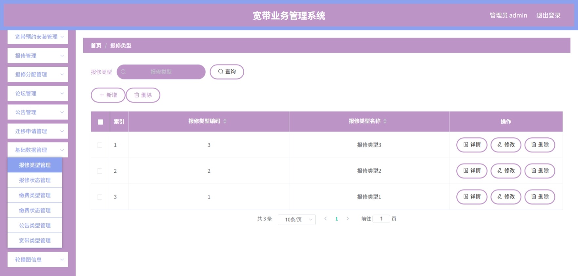Expand 轮播图信息 menu

pyautogui.click(x=38, y=260)
